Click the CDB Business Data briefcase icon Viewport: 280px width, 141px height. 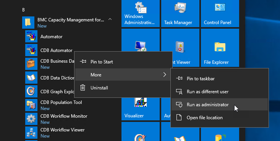tap(31, 64)
